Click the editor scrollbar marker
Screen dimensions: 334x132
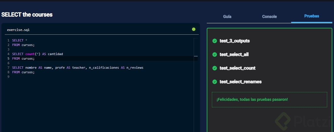coord(196,56)
